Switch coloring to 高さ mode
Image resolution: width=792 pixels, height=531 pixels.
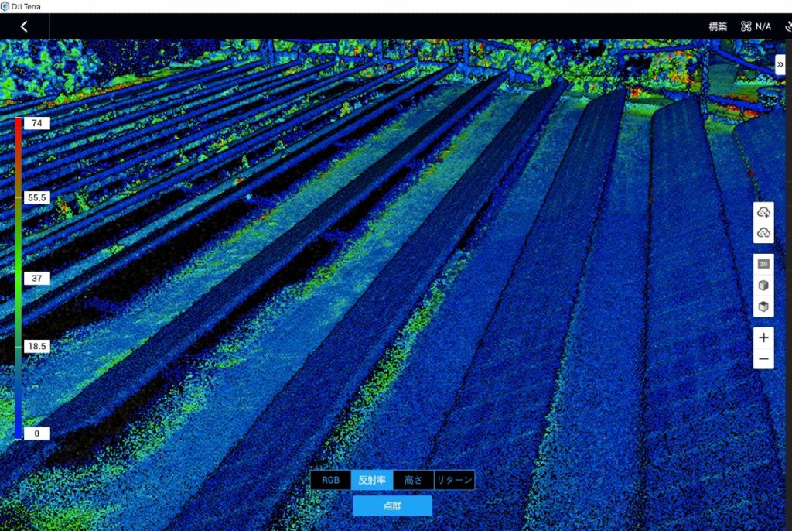[x=414, y=479]
